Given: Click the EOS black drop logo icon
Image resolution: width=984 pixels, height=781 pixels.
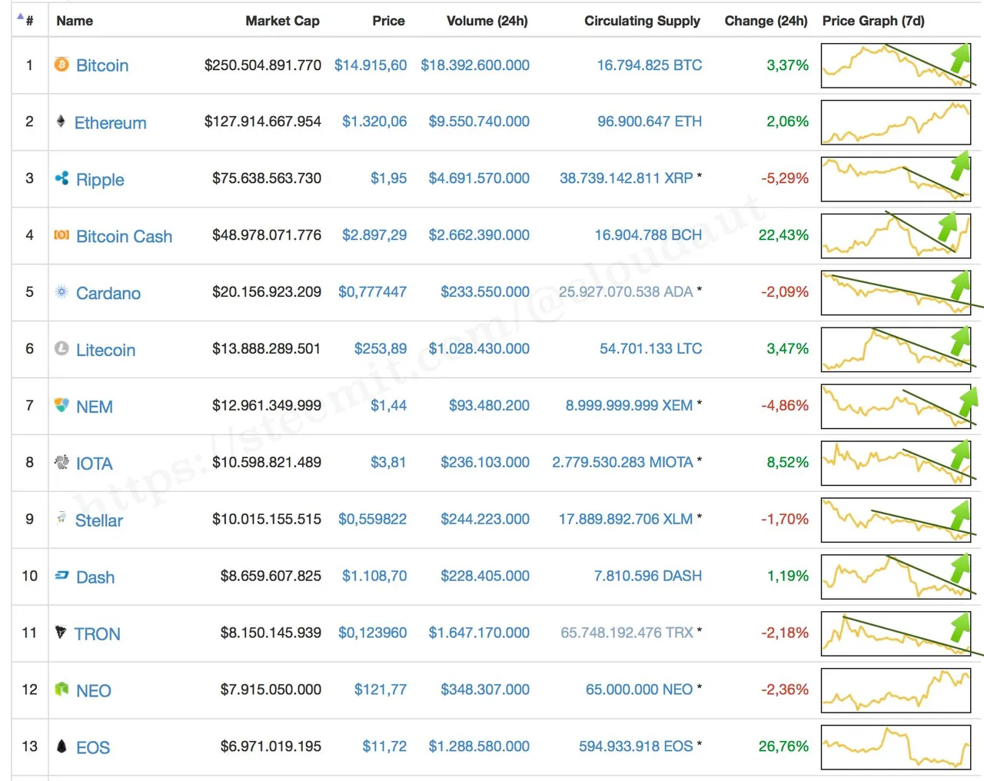Looking at the screenshot, I should pos(61,746).
